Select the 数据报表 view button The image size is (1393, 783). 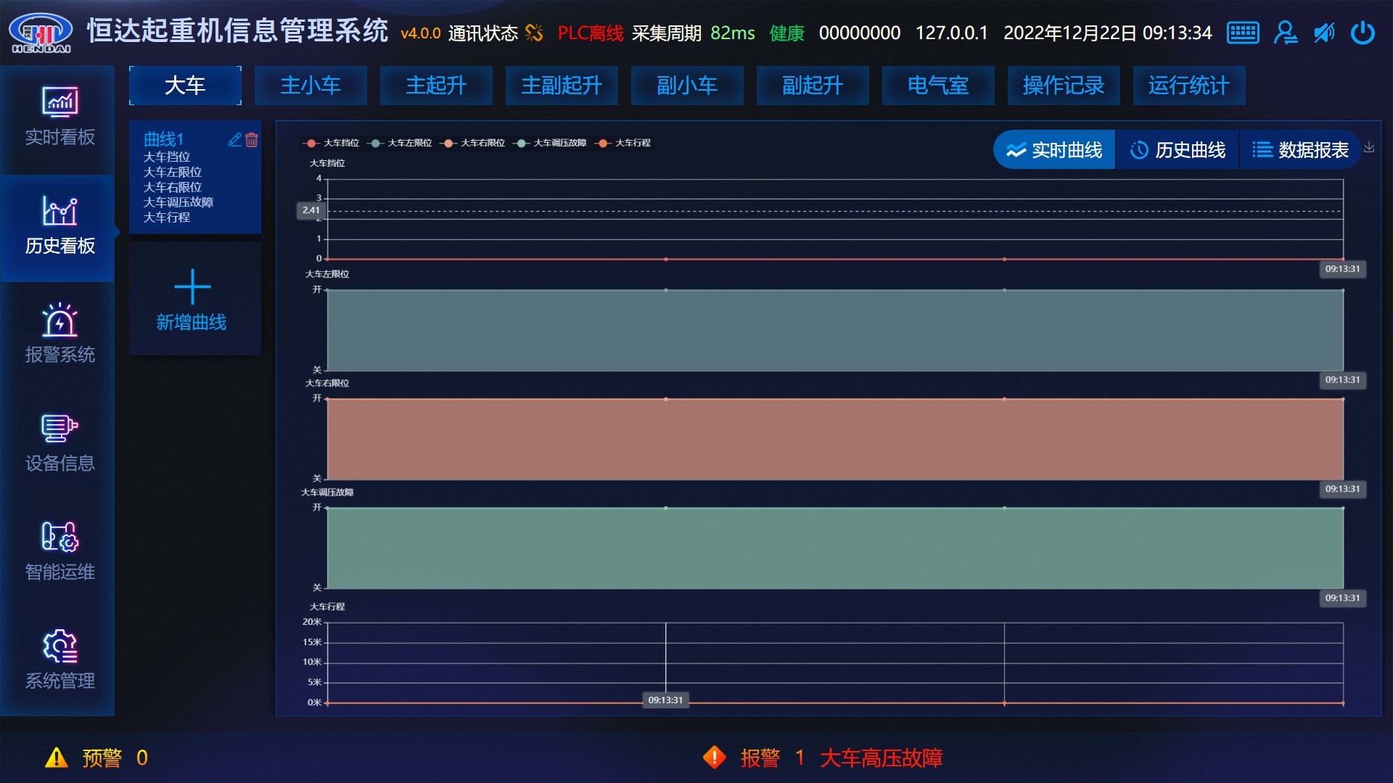[1300, 150]
